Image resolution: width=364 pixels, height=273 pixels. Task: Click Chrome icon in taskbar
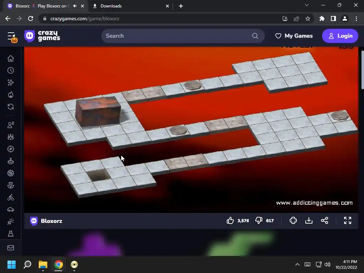pos(59,264)
